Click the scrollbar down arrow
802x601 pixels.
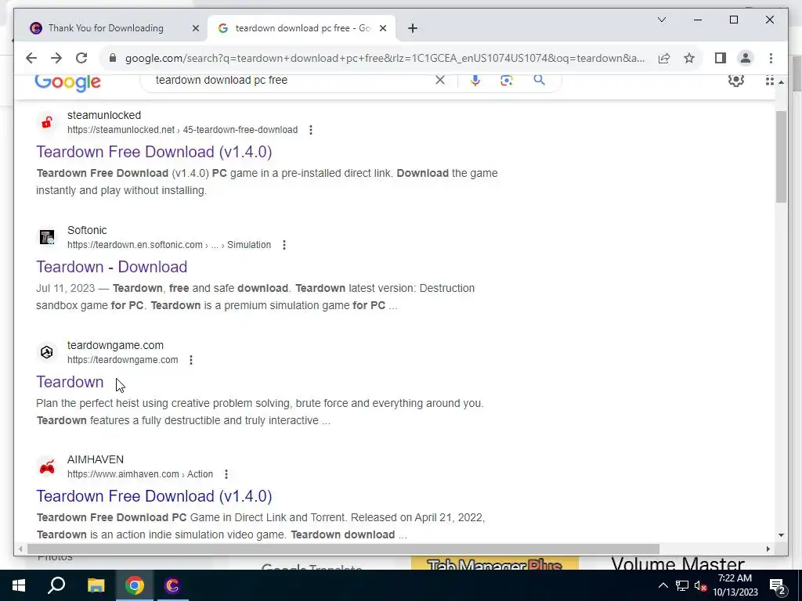point(781,535)
